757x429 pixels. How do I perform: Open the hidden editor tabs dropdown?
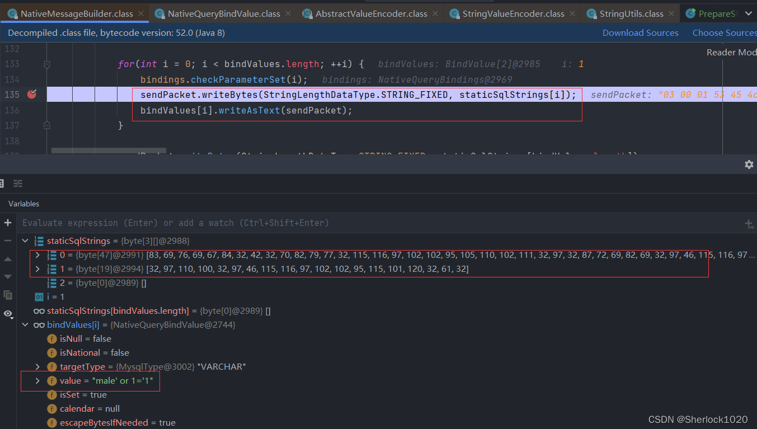[749, 13]
